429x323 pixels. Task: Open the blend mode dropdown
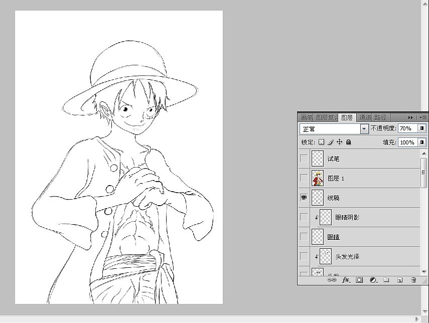[364, 128]
